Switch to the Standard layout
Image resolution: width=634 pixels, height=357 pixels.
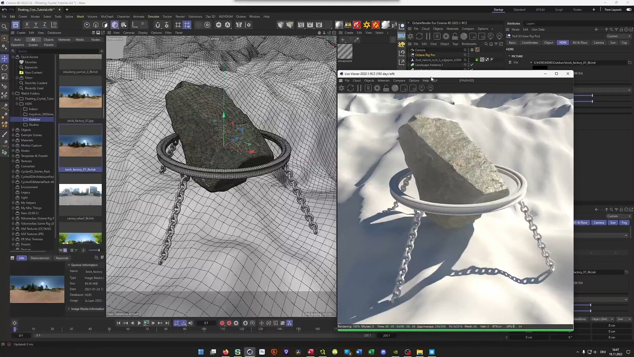click(x=519, y=10)
